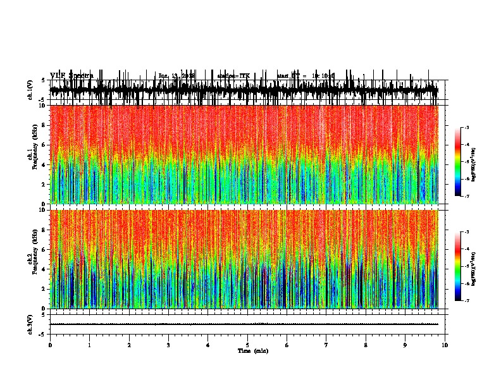The height and width of the screenshot is (387, 501).
Task: Click the '6' frequency tick of ch.2 spectrogram
Action: (44, 250)
